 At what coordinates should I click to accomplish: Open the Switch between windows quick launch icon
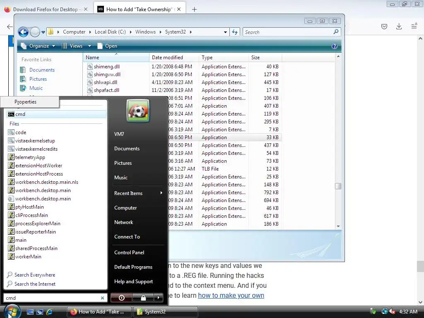pos(40,312)
